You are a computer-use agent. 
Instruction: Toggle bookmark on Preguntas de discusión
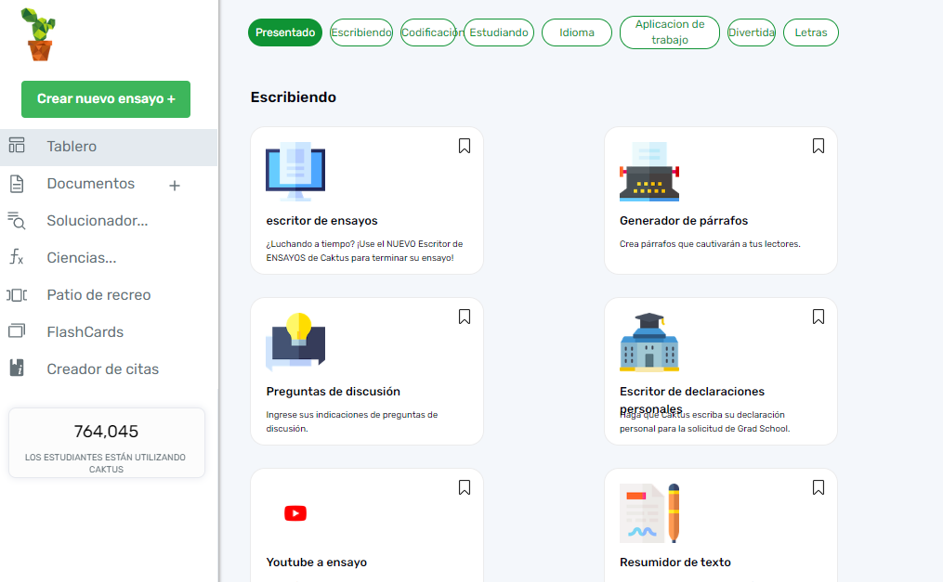point(465,317)
